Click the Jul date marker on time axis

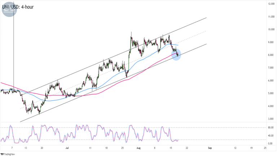[67, 148]
